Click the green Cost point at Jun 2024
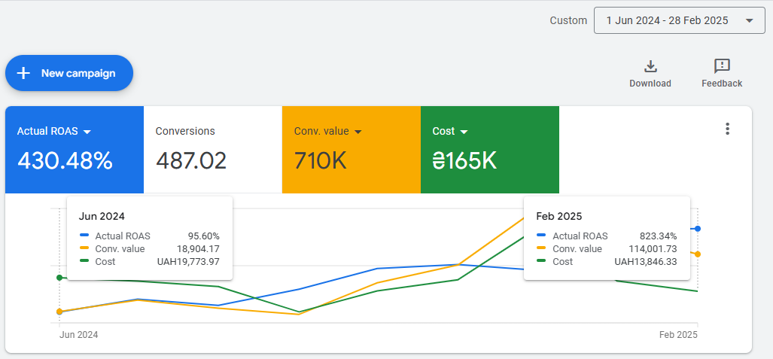773x359 pixels. click(59, 278)
